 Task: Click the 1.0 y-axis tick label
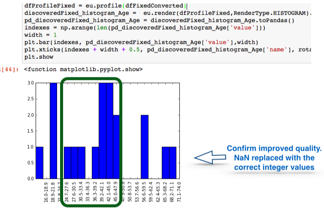[x=30, y=147]
